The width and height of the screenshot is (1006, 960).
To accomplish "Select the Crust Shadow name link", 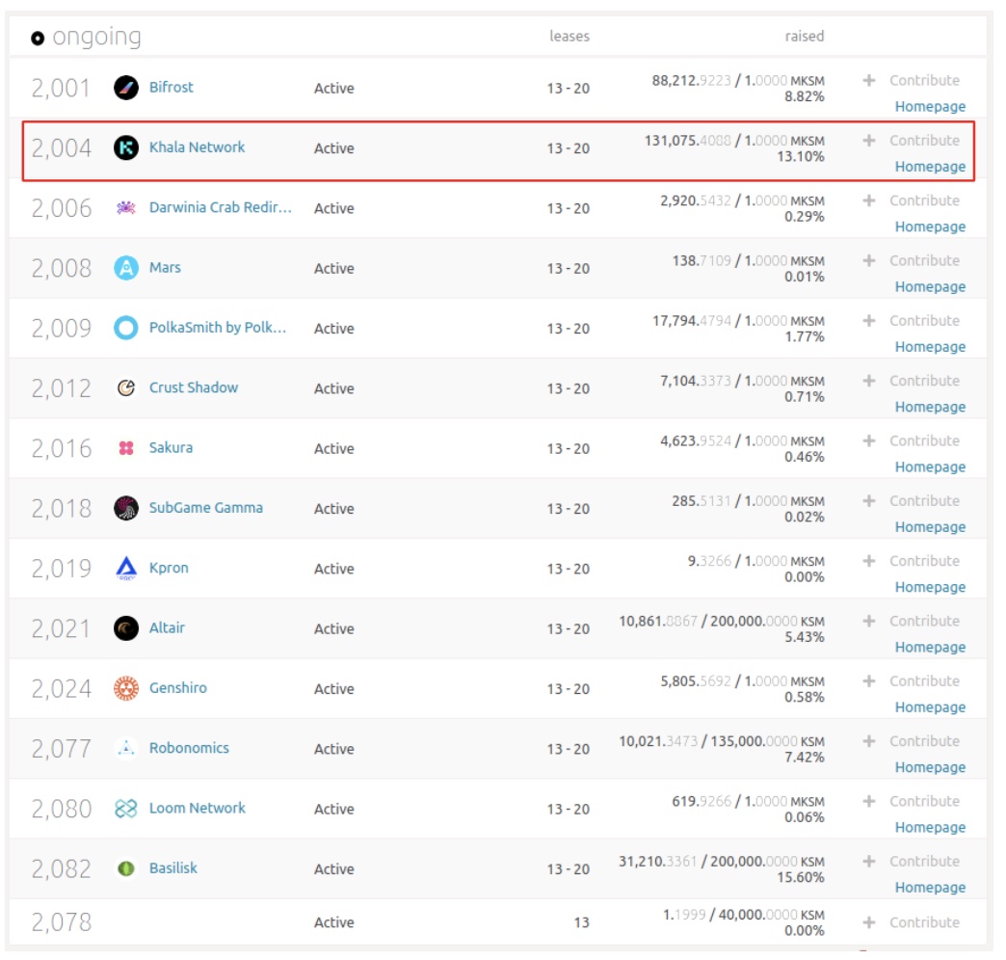I will 193,387.
